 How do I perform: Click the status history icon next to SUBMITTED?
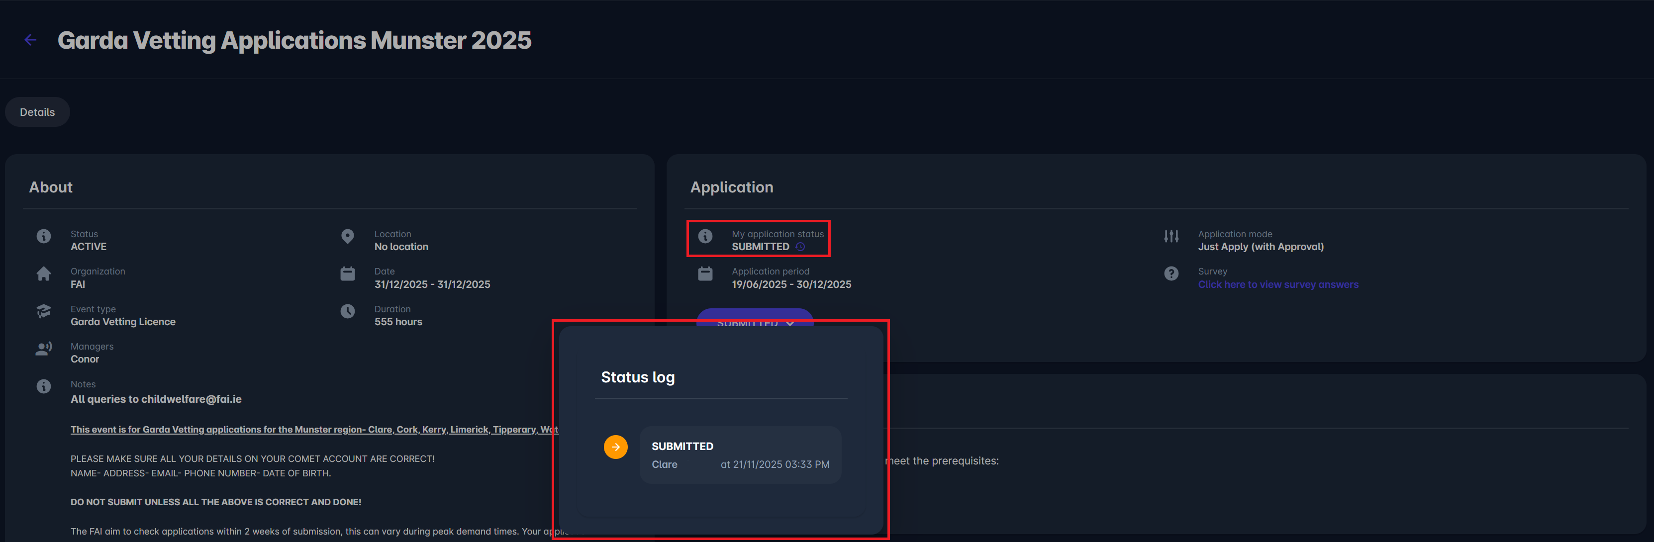[800, 247]
